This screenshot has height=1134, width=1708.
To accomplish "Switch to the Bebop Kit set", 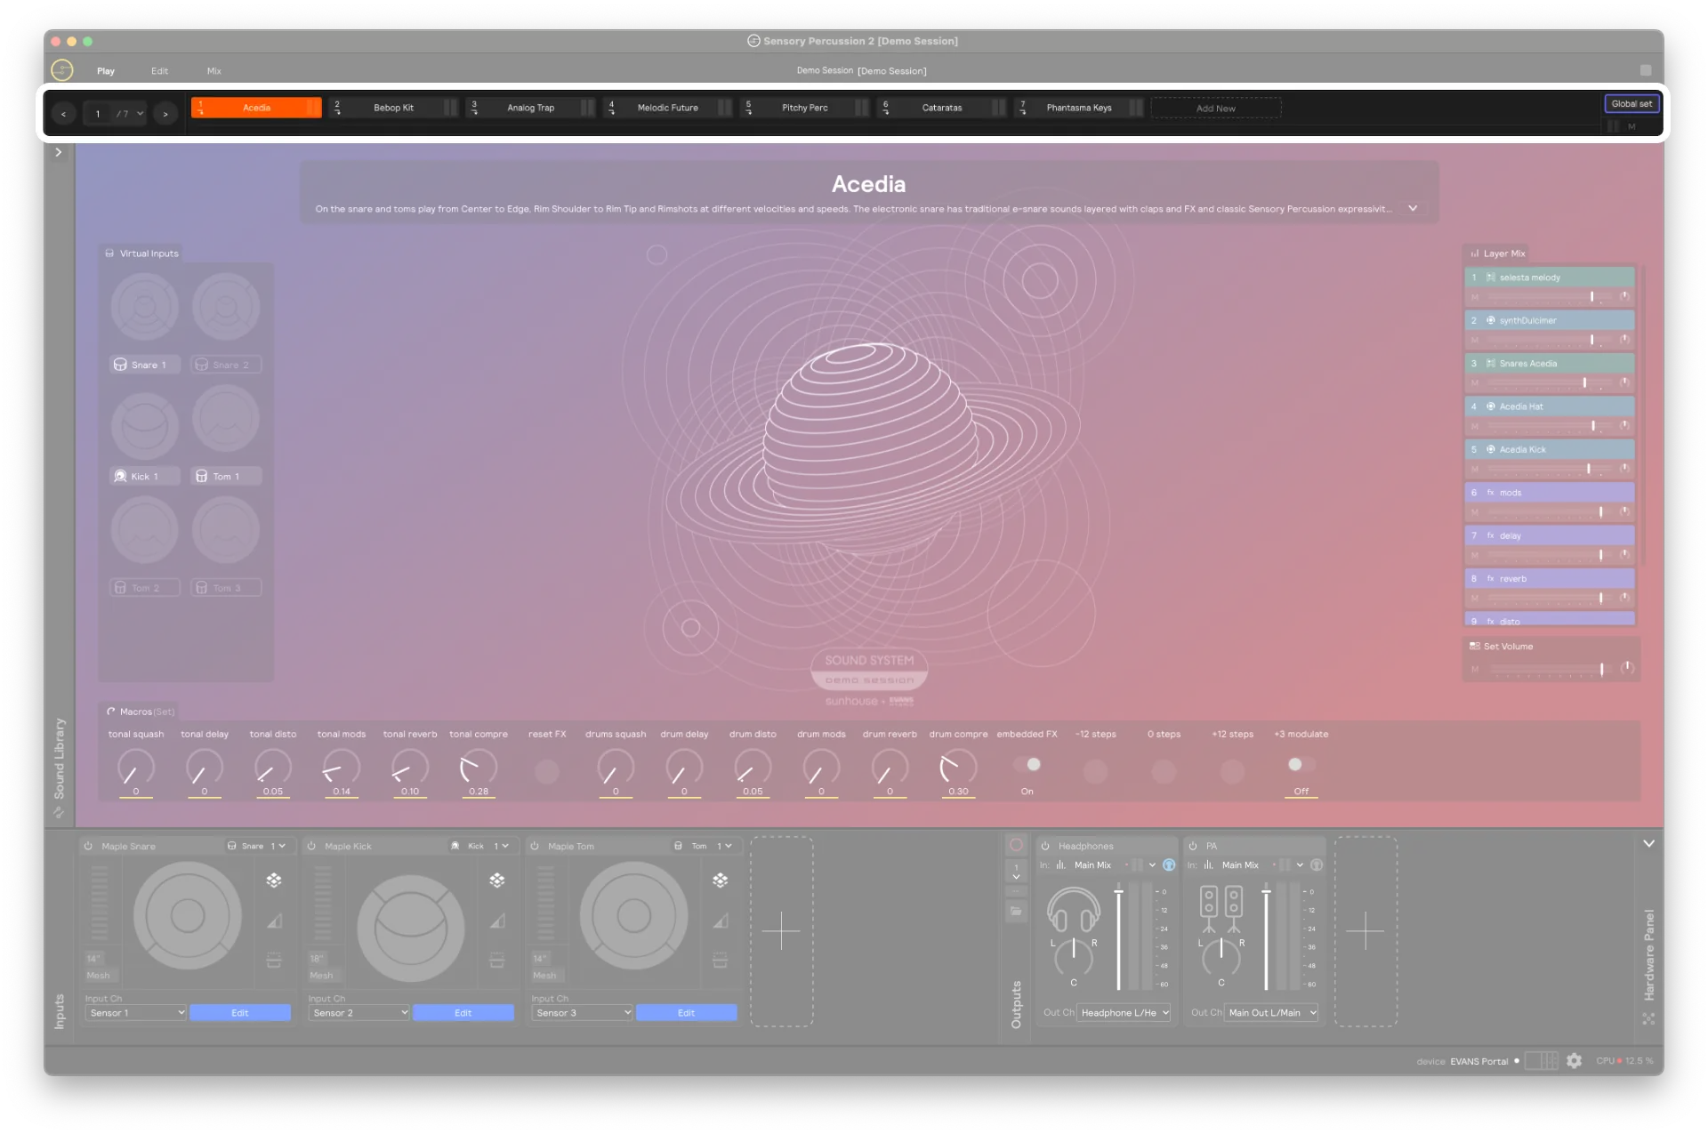I will [x=393, y=108].
